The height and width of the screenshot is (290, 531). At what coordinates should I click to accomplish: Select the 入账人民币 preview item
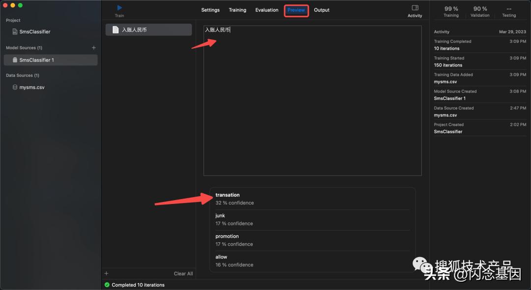[x=148, y=30]
